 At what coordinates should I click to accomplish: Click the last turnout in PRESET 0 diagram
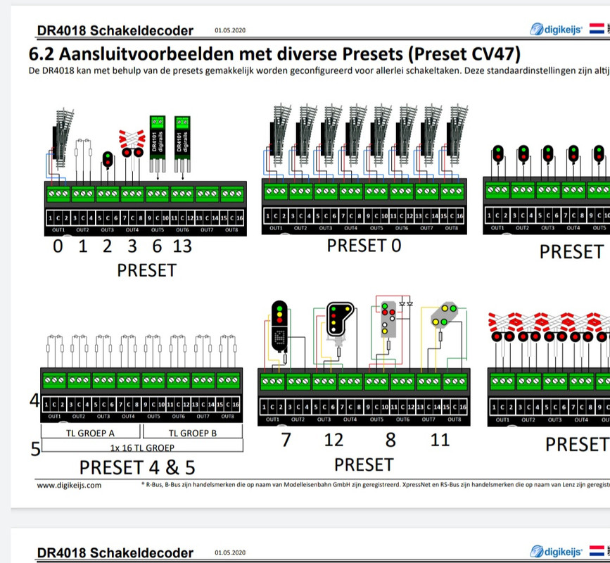(457, 134)
